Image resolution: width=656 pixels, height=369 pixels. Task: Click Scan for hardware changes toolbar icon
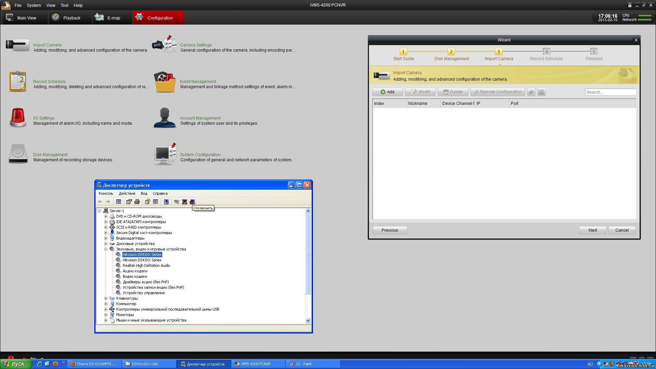coord(166,202)
